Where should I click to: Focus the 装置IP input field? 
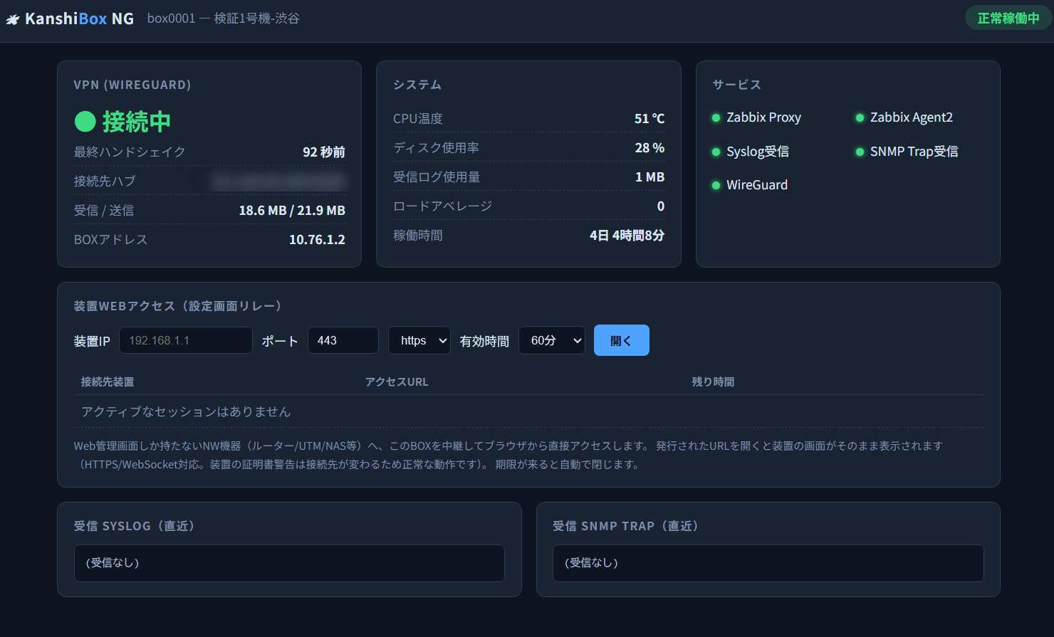tap(186, 340)
